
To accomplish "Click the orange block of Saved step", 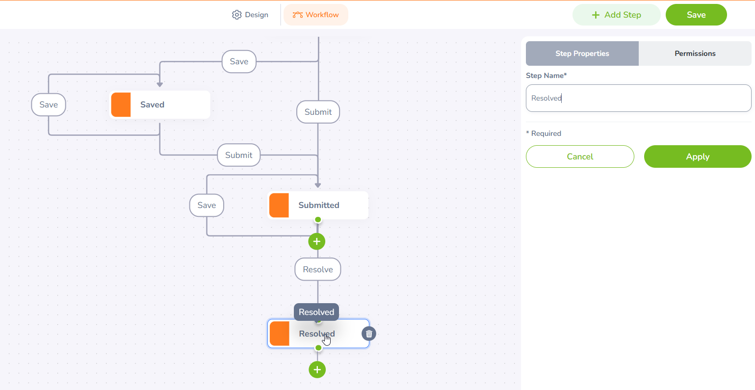I will click(121, 104).
